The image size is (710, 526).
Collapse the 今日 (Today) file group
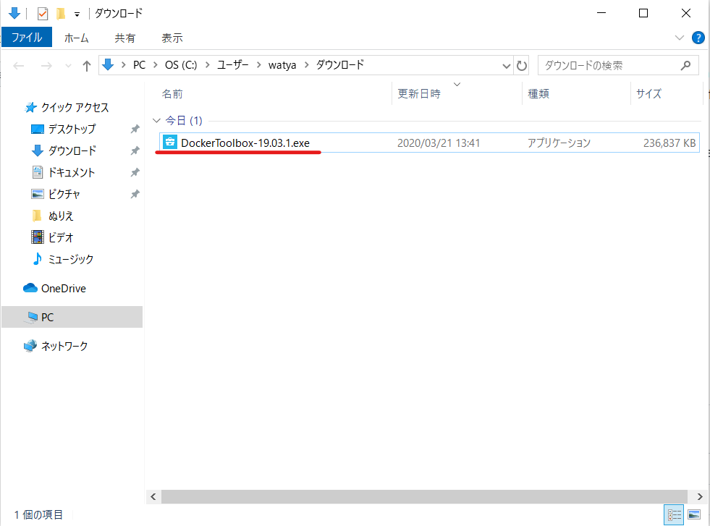[x=156, y=120]
